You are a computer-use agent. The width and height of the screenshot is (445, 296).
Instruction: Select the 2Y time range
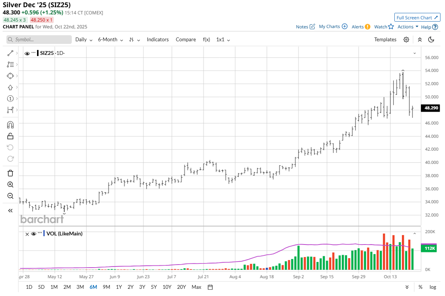pos(131,287)
